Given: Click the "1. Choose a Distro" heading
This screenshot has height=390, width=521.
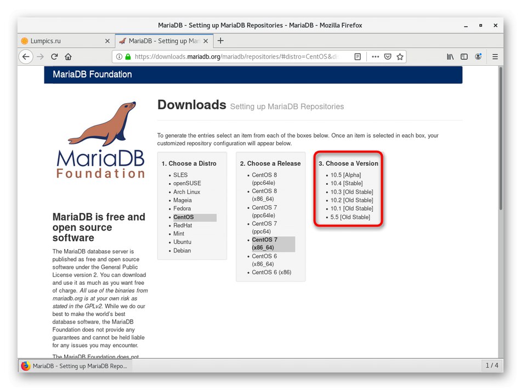Looking at the screenshot, I should pyautogui.click(x=189, y=163).
